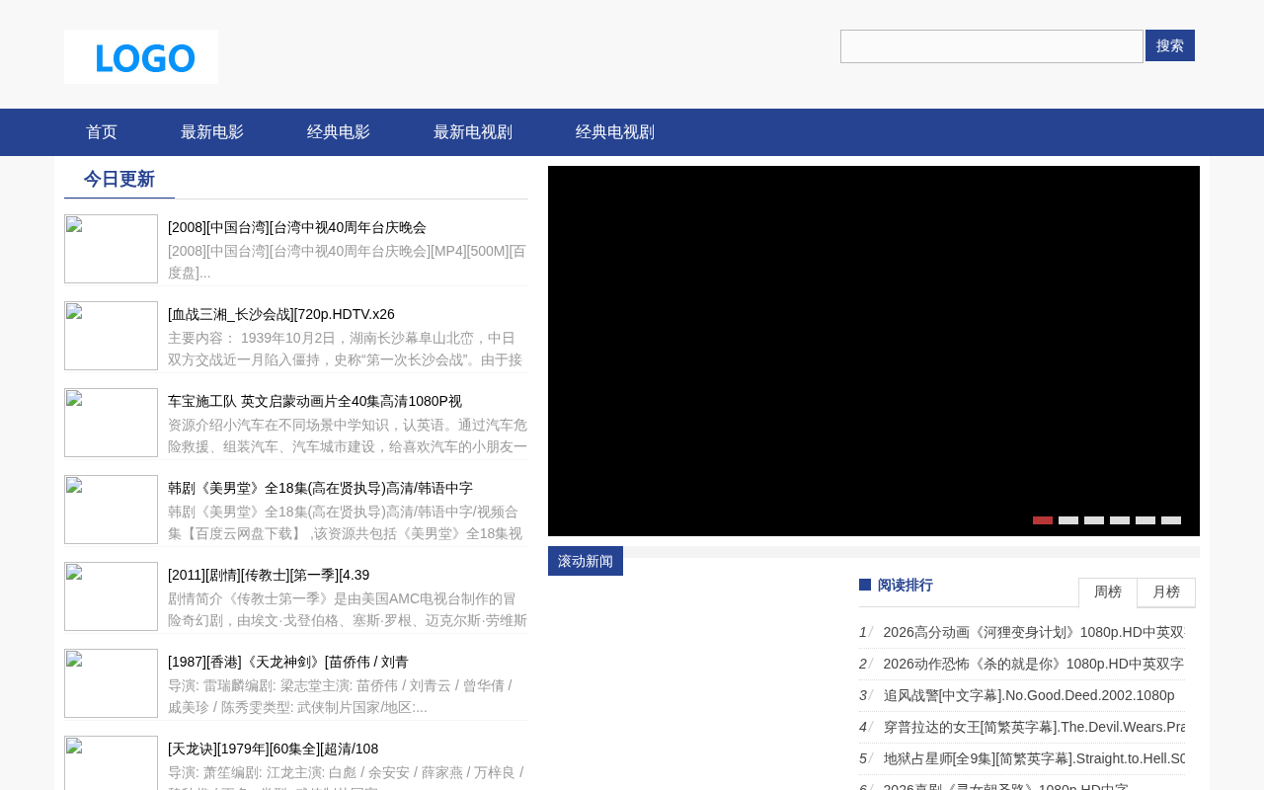The width and height of the screenshot is (1264, 790).
Task: Open 最新电影 in navigation bar
Action: (x=212, y=132)
